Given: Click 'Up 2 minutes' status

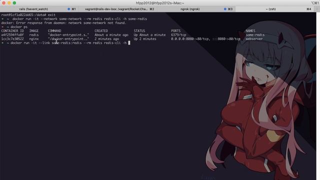Looking at the screenshot, I should 145,39.
